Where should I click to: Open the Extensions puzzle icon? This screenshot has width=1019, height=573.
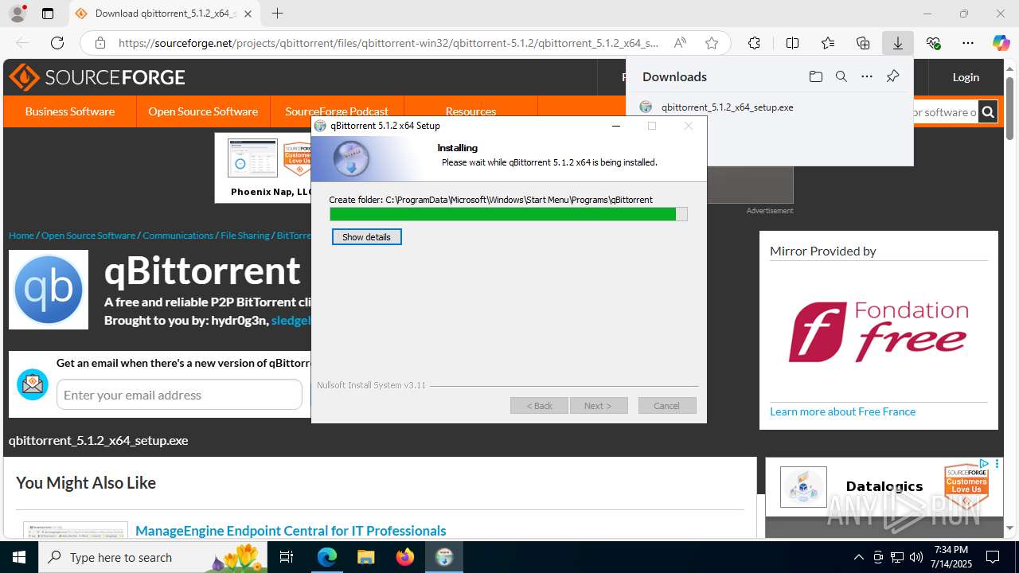pyautogui.click(x=754, y=43)
